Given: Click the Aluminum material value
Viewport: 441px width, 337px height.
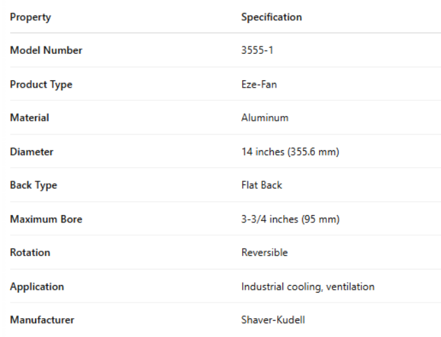Looking at the screenshot, I should 264,118.
